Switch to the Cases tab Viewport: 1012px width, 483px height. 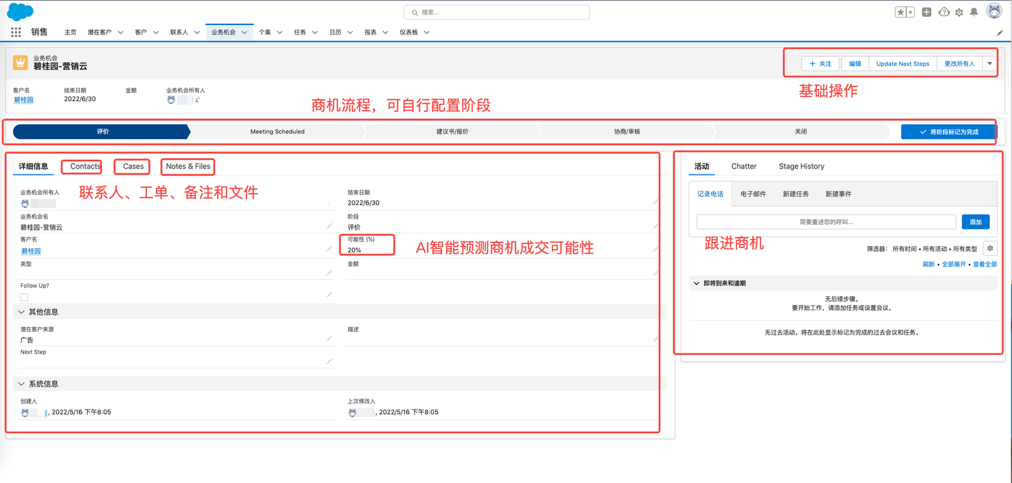[x=134, y=166]
